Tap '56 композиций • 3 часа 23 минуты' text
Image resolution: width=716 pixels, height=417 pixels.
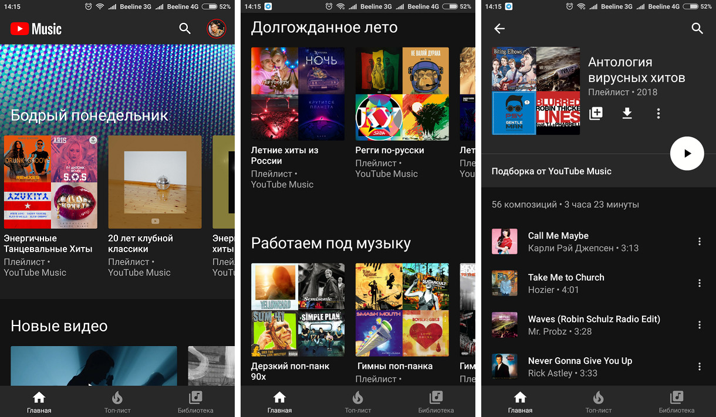(565, 205)
